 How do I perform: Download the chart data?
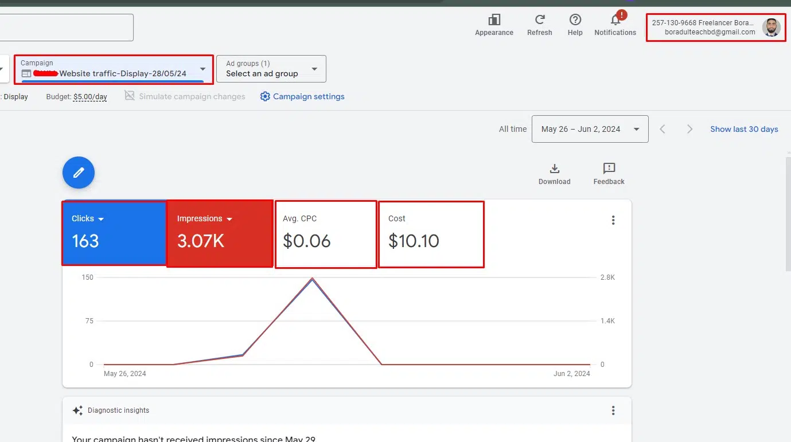tap(554, 169)
